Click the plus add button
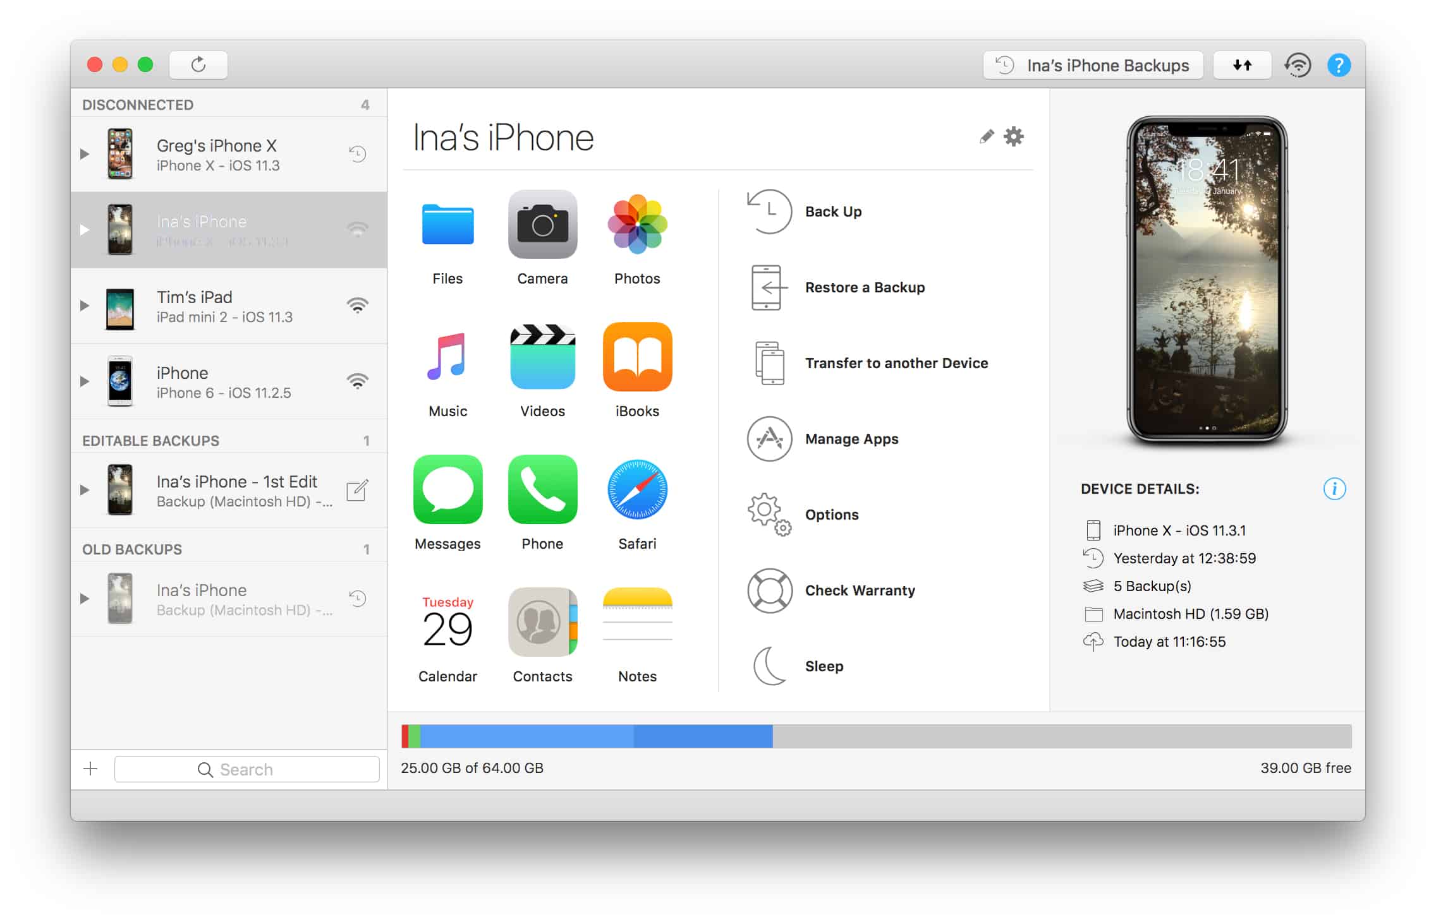The width and height of the screenshot is (1436, 922). coord(90,769)
